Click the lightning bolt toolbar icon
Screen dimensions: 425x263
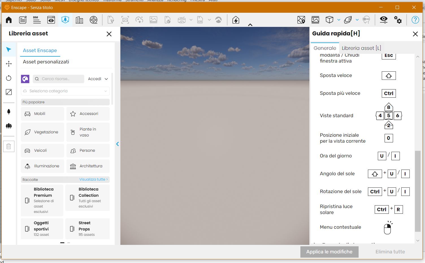[x=236, y=20]
